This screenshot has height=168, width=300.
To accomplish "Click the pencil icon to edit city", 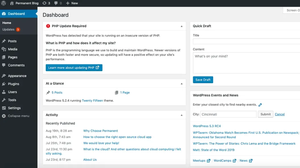I will tap(260, 105).
